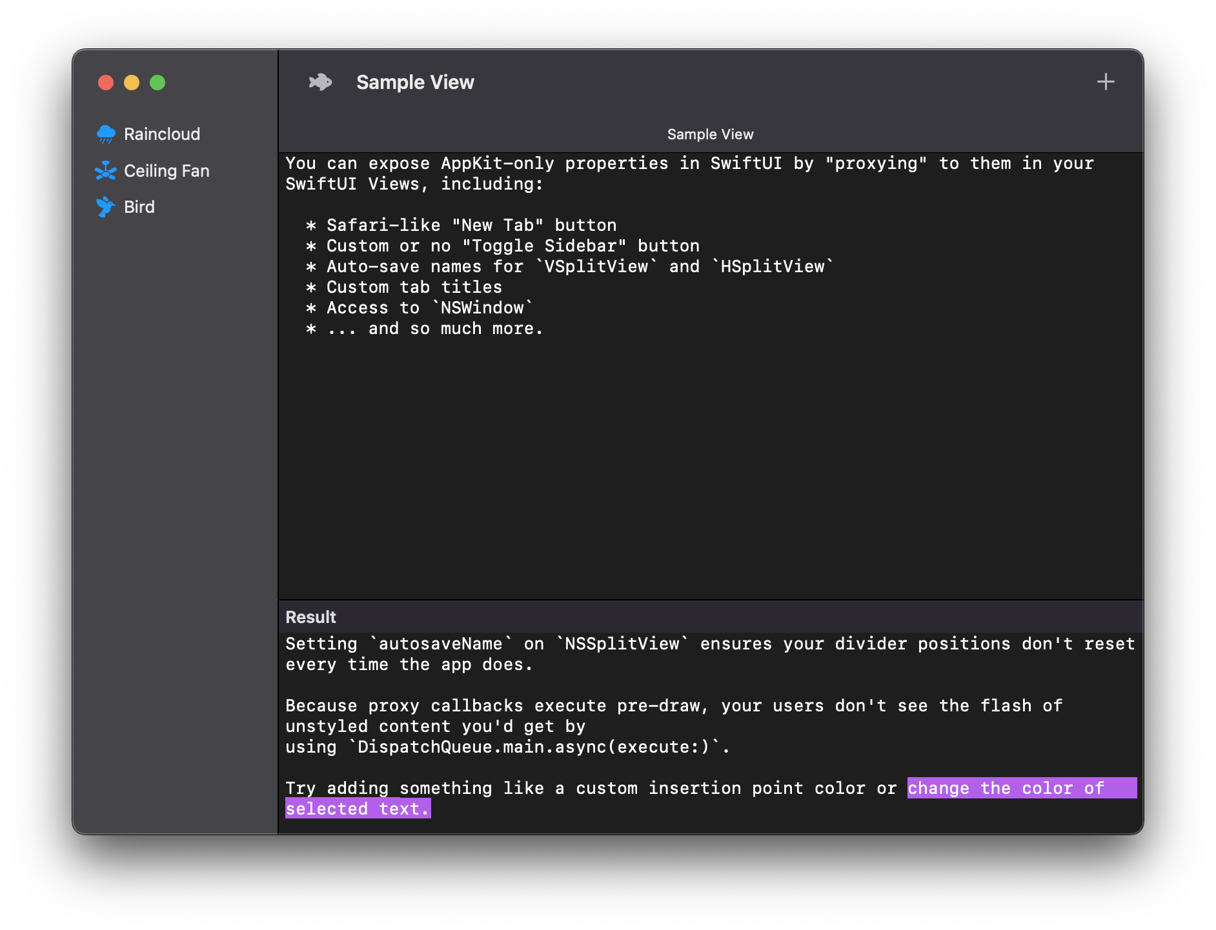Click 'every time the app does.' line
This screenshot has height=930, width=1216.
point(409,664)
